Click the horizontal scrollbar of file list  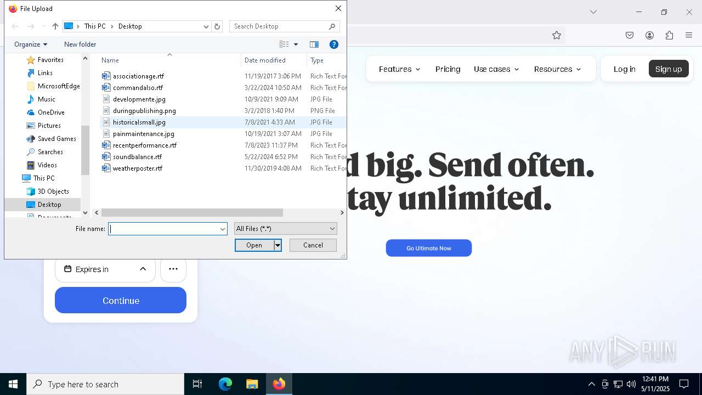[192, 213]
